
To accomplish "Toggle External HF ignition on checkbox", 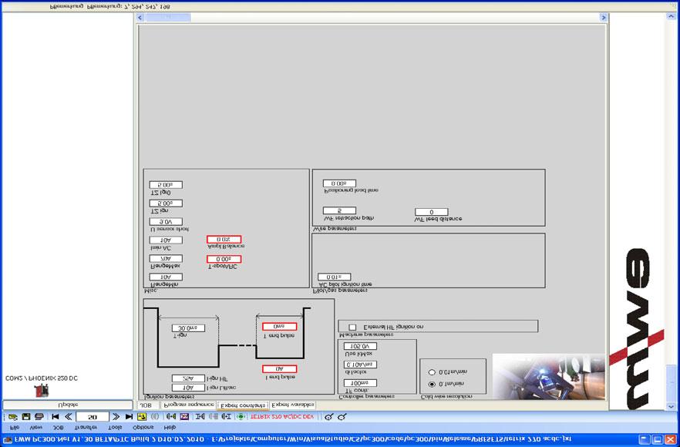I will point(352,327).
